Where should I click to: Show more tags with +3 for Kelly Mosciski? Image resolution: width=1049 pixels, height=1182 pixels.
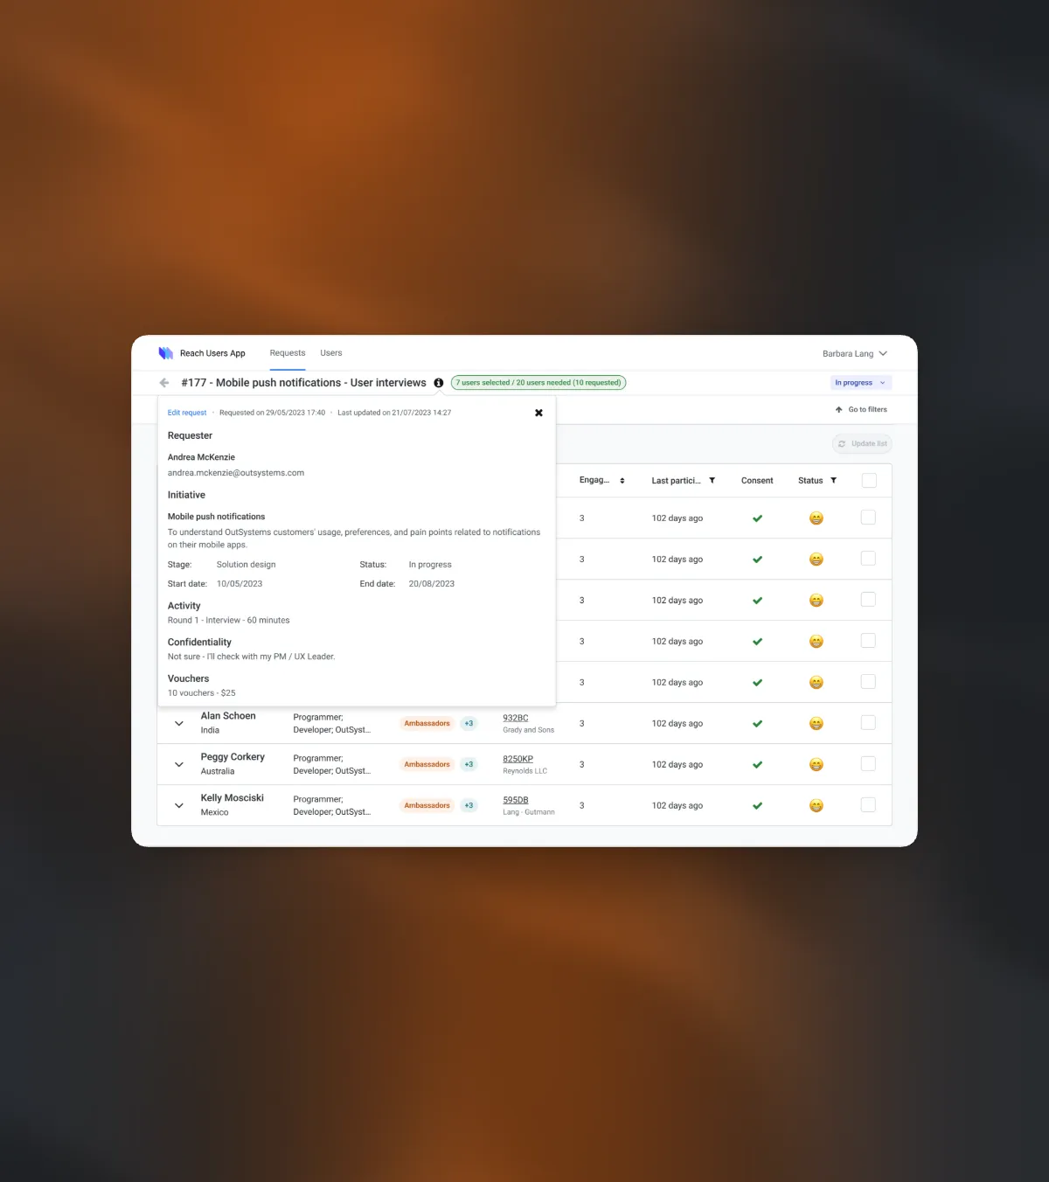point(469,806)
